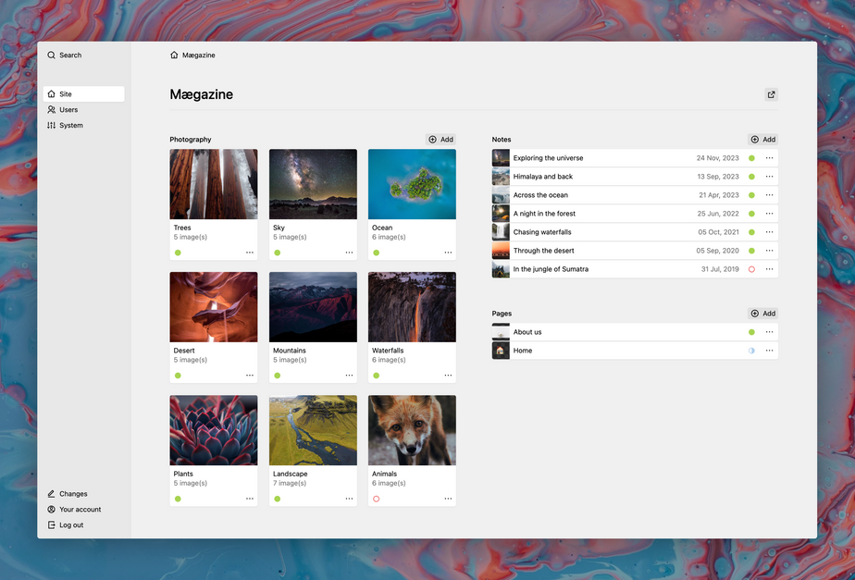Open Users panel in sidebar
The image size is (855, 580).
pyautogui.click(x=68, y=110)
